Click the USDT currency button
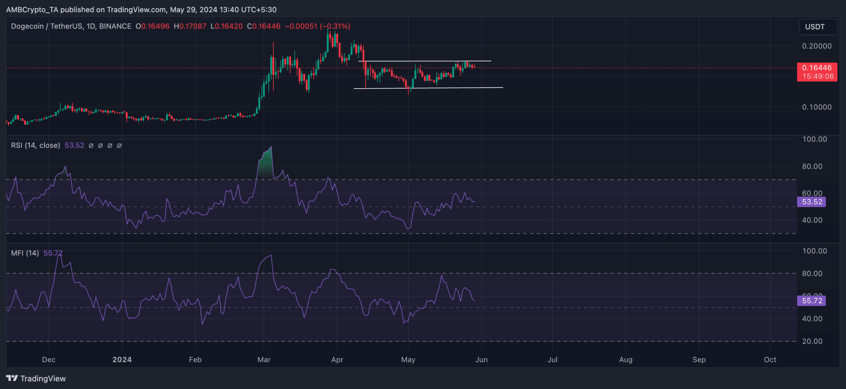846x389 pixels. click(818, 27)
